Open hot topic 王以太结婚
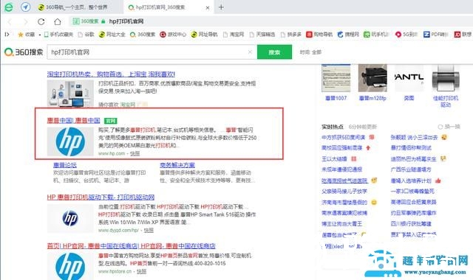The height and width of the screenshot is (280, 473). (x=334, y=159)
